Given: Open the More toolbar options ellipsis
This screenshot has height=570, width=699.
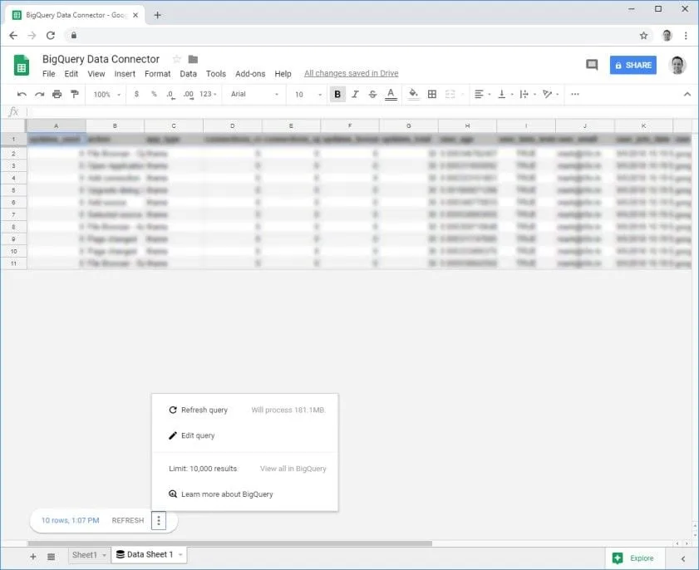Looking at the screenshot, I should point(575,94).
